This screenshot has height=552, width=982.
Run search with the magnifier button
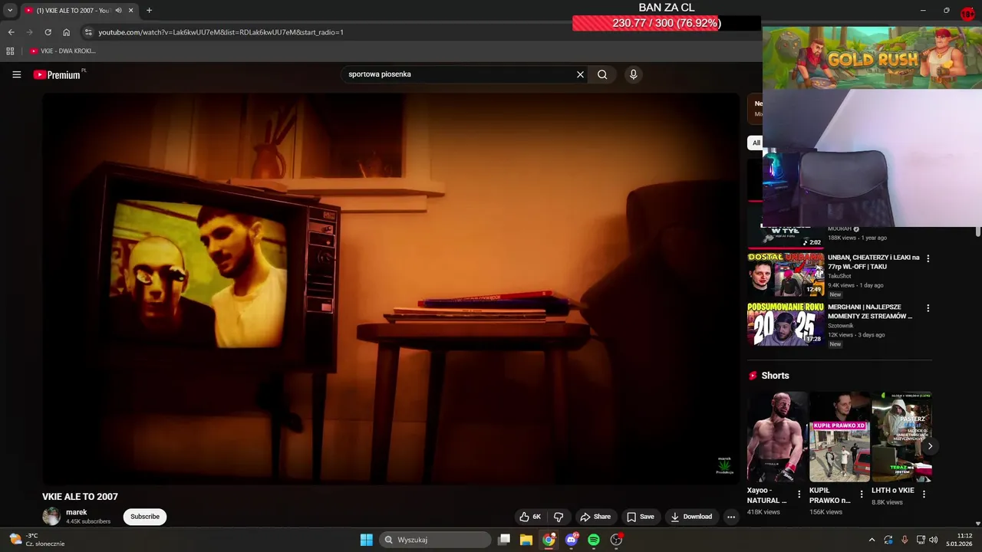(602, 74)
